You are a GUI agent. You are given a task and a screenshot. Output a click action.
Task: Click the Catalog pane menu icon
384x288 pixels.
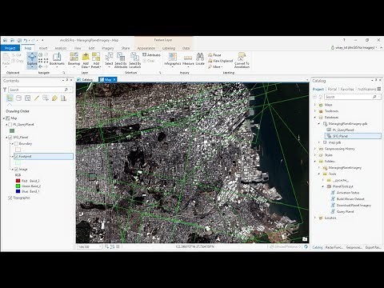pyautogui.click(x=379, y=89)
